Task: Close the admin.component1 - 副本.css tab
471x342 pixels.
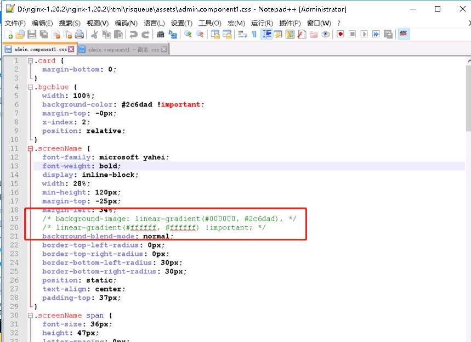Action: [x=164, y=49]
